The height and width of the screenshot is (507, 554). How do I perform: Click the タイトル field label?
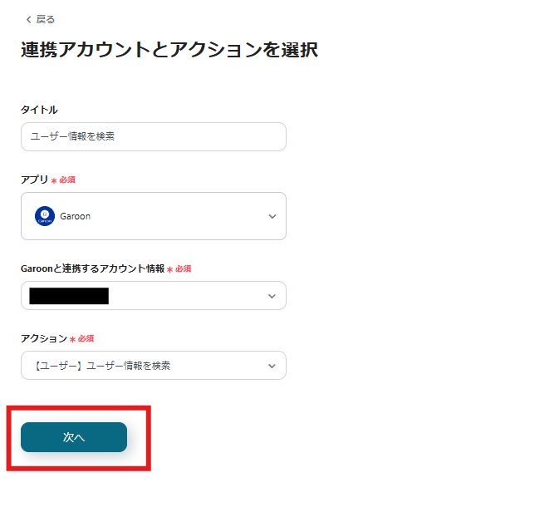39,110
